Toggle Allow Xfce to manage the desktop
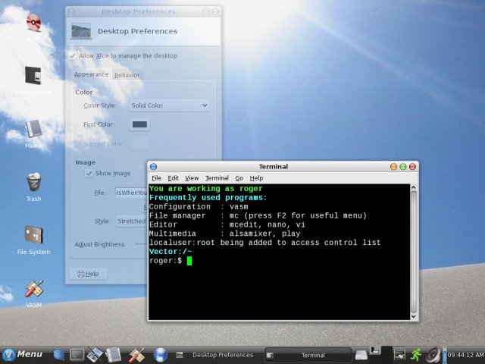Viewport: 485px width, 364px height. coord(73,55)
